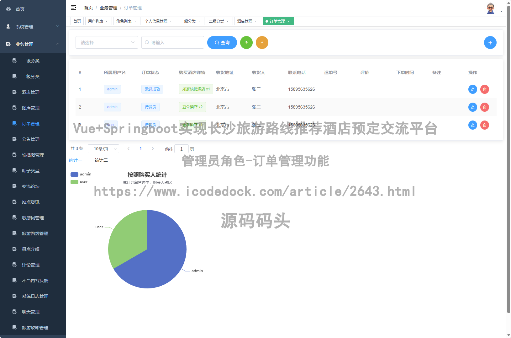This screenshot has width=511, height=338.
Task: Click the page number input field
Action: point(182,148)
